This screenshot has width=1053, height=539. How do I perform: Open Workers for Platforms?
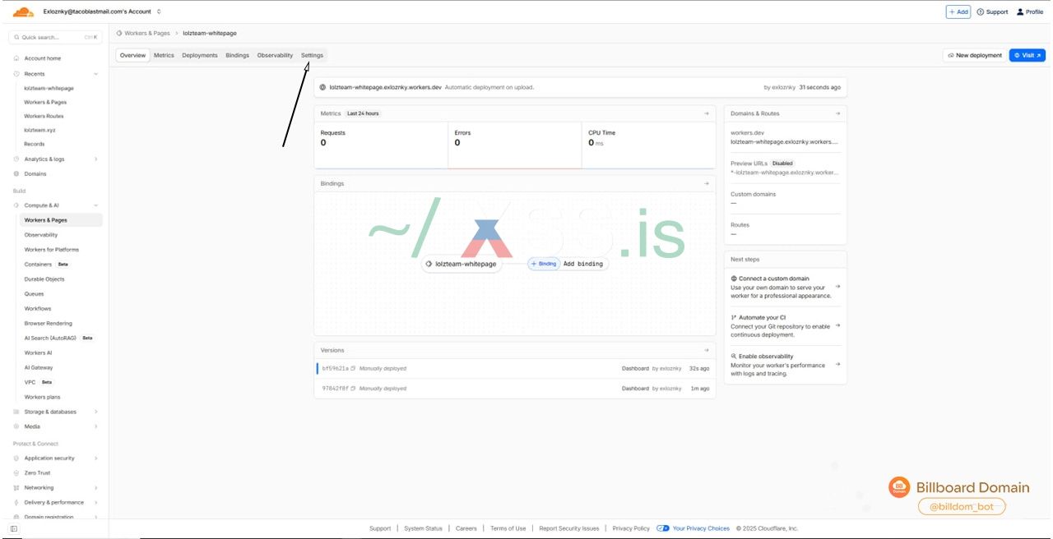52,250
